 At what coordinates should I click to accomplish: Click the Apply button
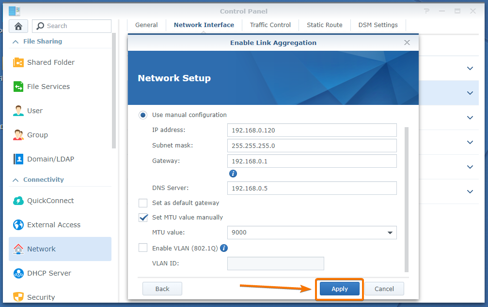click(340, 289)
